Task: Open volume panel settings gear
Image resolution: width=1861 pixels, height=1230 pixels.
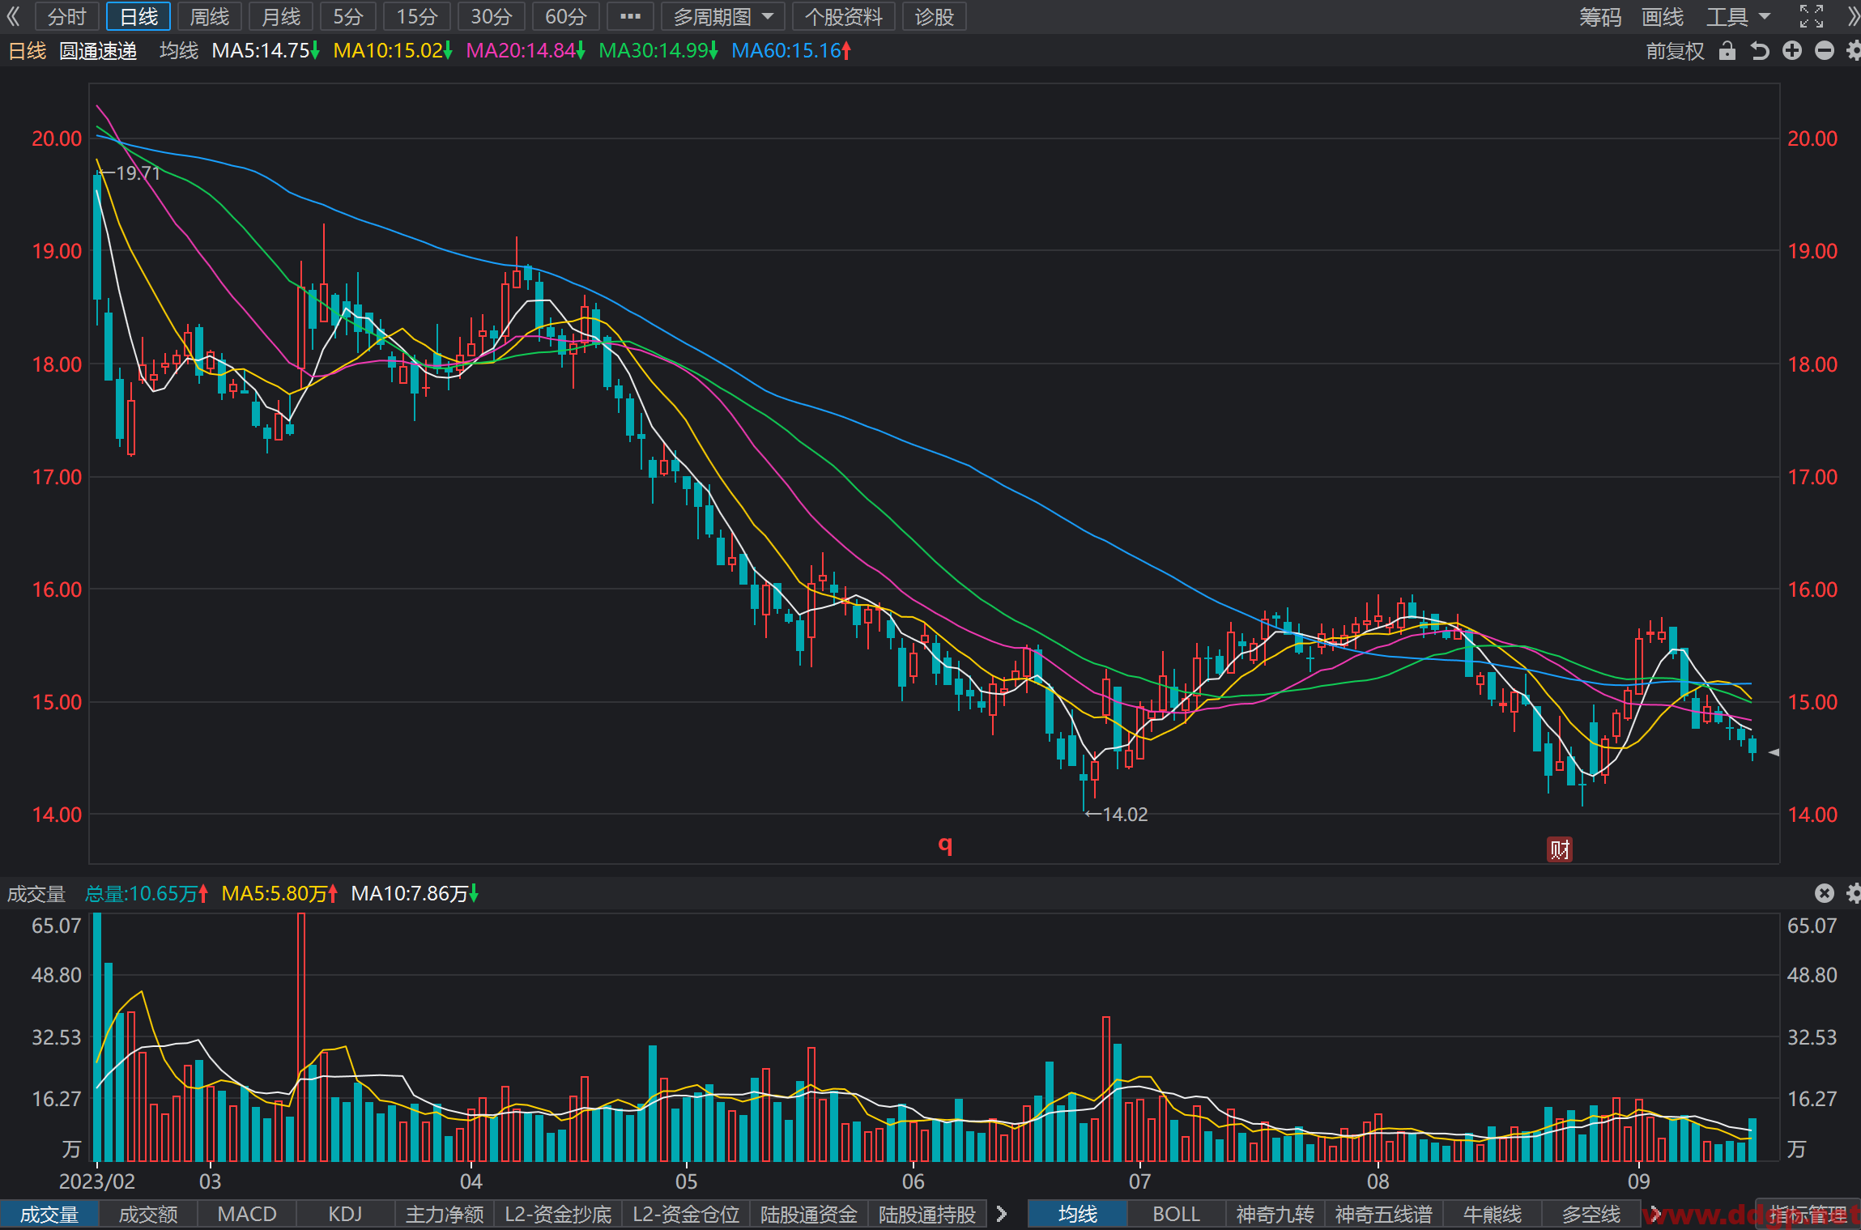Action: pos(1853,893)
